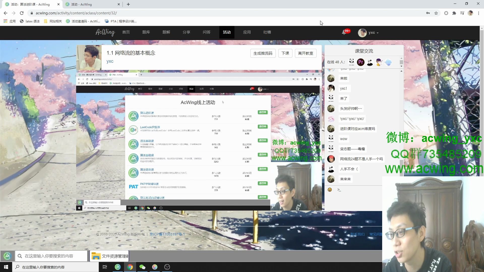
Task: Open Chrome profile avatar
Action: pyautogui.click(x=470, y=13)
